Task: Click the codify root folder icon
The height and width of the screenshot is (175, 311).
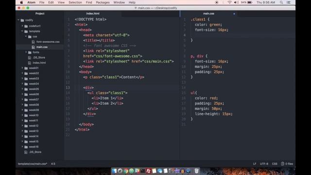Action: click(x=22, y=20)
